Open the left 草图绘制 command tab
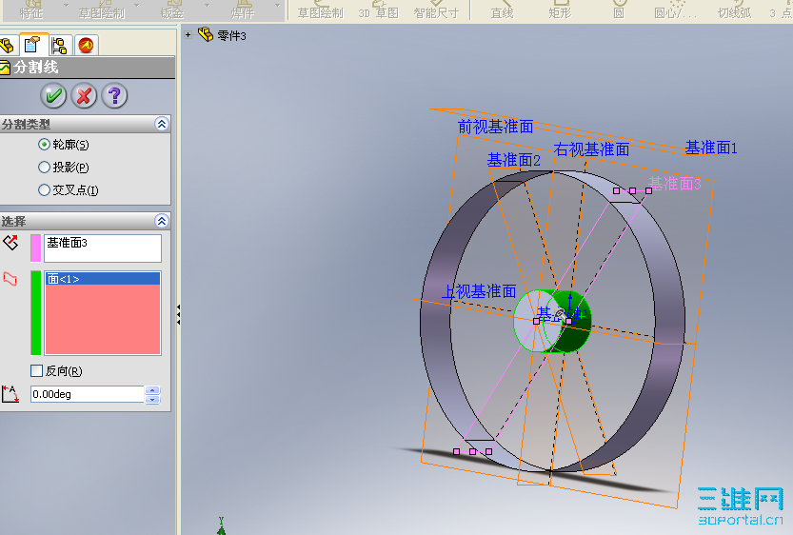Screen dimensions: 793x535 click(x=102, y=11)
